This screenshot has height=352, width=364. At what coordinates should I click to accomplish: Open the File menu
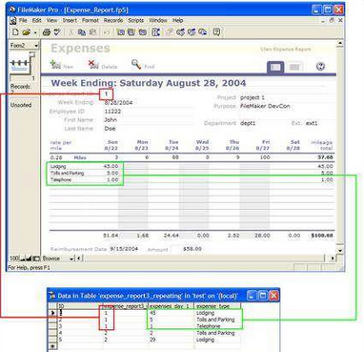23,20
